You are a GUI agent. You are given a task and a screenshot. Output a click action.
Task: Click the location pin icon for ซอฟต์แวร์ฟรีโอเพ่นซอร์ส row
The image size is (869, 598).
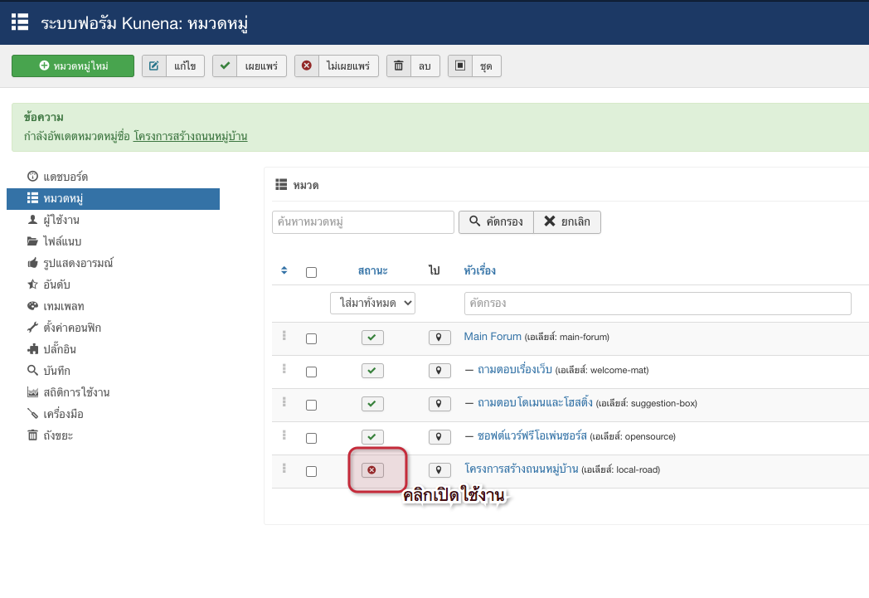coord(439,437)
